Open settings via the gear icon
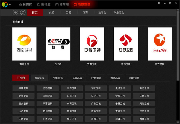The width and height of the screenshot is (180, 124). [159, 3]
